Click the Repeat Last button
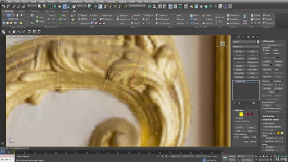 (273, 45)
